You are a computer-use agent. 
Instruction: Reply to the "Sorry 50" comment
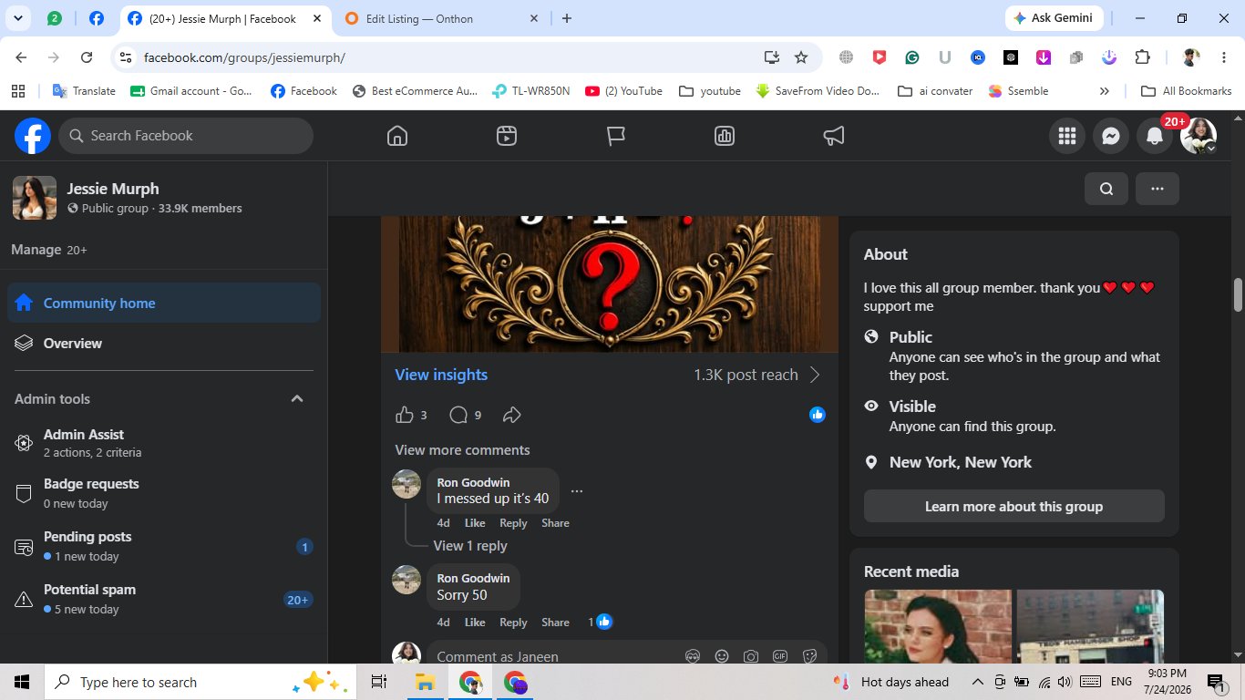click(x=513, y=623)
